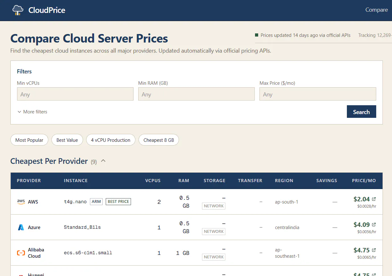Viewport: 392px width, 276px height.
Task: Click the CloudPrice brand name link
Action: click(47, 10)
